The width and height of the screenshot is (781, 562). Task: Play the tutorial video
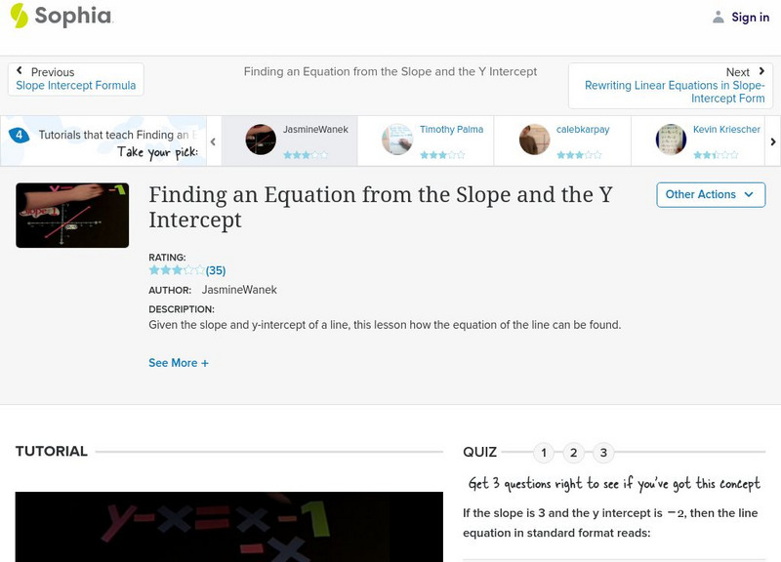click(x=228, y=527)
